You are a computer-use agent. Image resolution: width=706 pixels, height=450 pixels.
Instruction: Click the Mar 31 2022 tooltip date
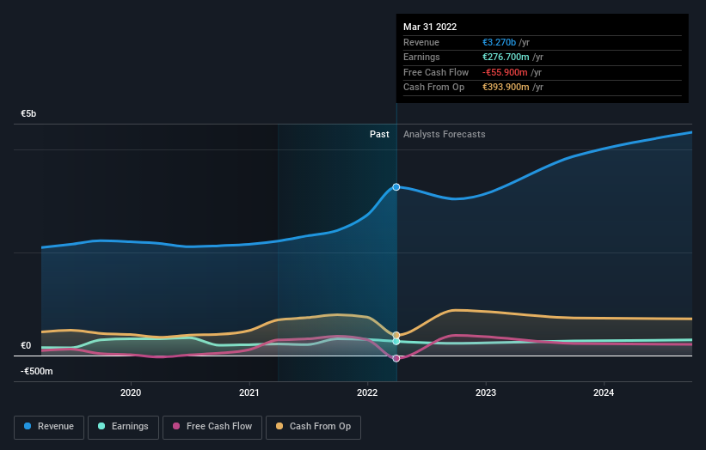(x=430, y=27)
